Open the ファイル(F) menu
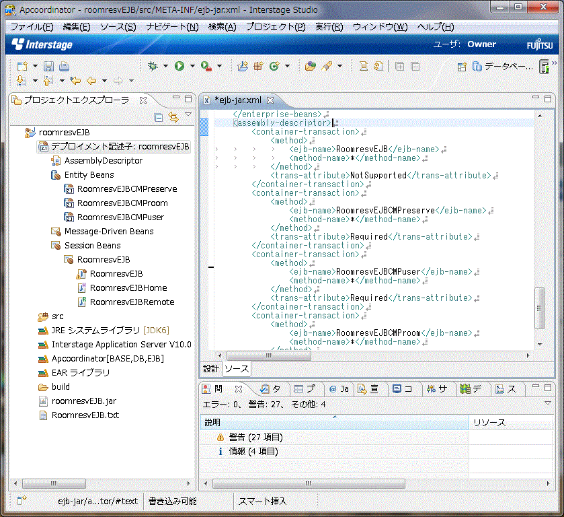This screenshot has height=517, width=564. pyautogui.click(x=32, y=27)
